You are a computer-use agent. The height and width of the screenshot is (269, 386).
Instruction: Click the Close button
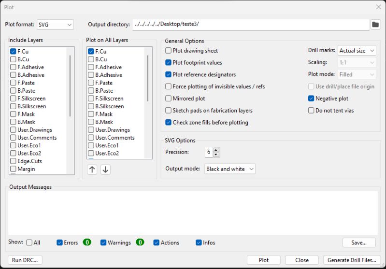coord(302,260)
